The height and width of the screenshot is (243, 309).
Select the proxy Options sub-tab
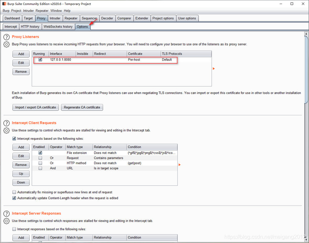click(x=82, y=27)
